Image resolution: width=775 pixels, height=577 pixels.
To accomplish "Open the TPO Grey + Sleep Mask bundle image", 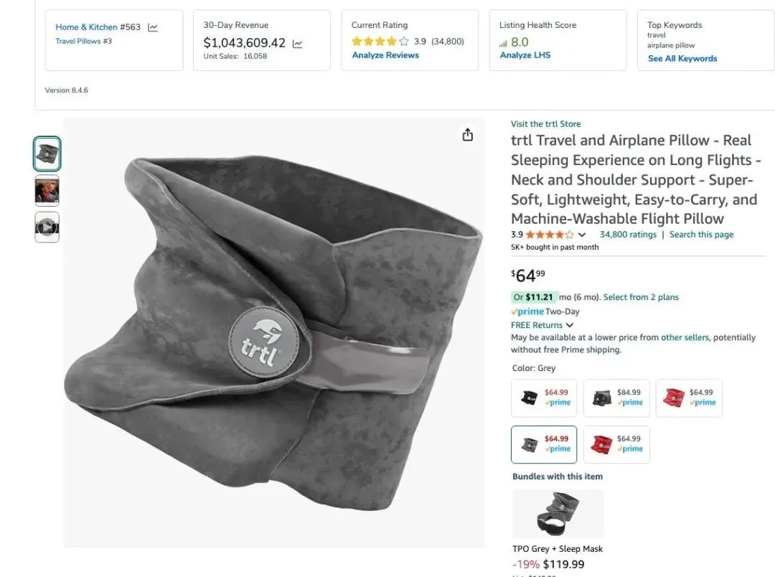I will pyautogui.click(x=558, y=513).
